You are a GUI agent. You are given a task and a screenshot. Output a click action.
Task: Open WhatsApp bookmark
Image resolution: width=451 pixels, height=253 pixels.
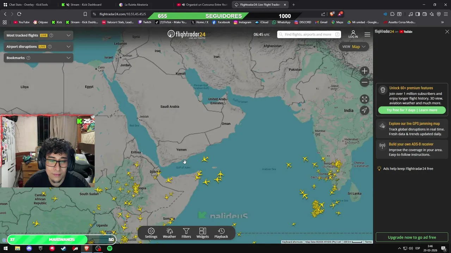(281, 22)
